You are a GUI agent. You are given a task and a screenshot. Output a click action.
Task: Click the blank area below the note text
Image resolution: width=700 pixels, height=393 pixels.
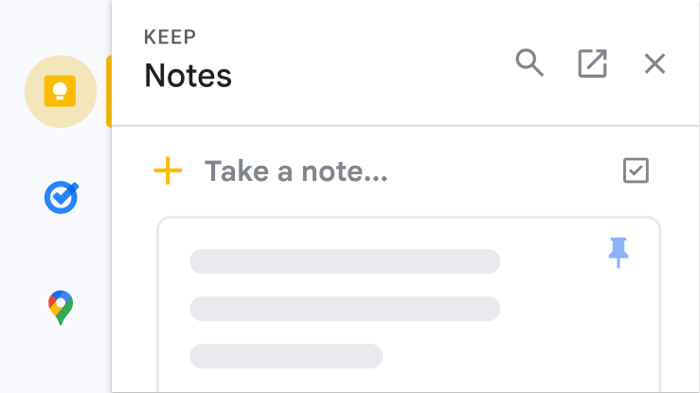(x=407, y=379)
